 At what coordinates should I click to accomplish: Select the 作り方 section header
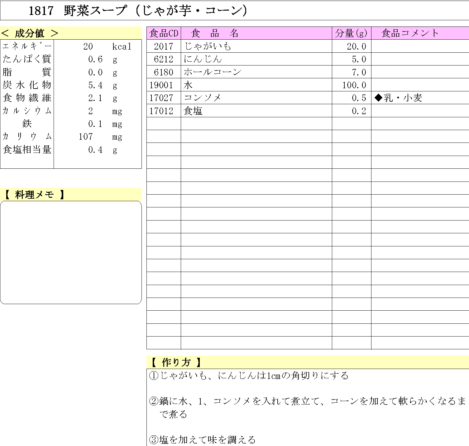point(176,362)
